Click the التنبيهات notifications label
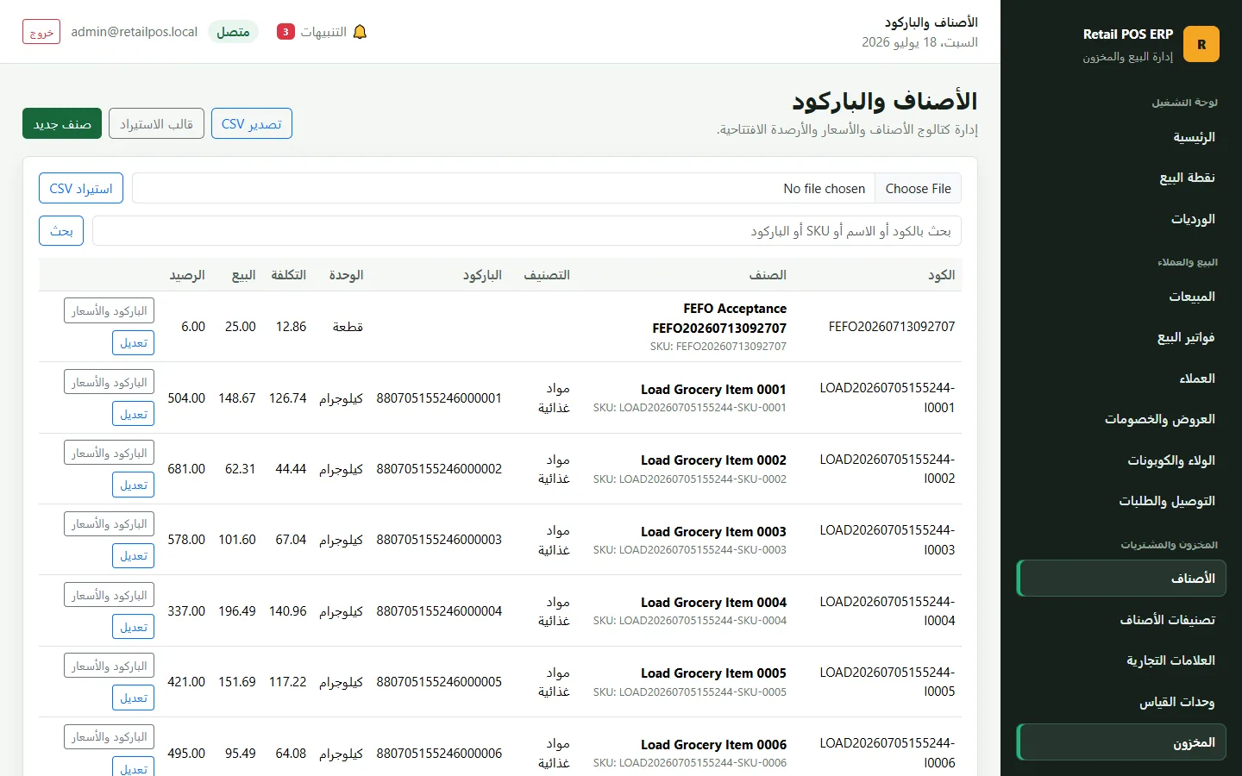 (323, 32)
